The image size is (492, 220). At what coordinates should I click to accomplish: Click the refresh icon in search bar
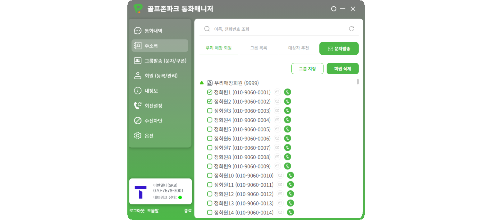pos(351,29)
